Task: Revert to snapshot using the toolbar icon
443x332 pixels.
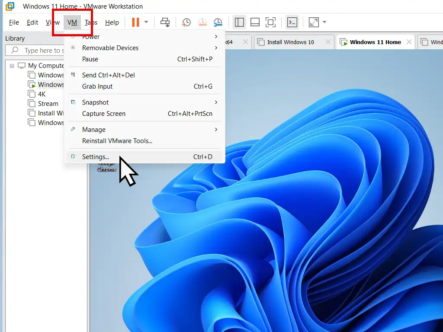Action: tap(202, 22)
